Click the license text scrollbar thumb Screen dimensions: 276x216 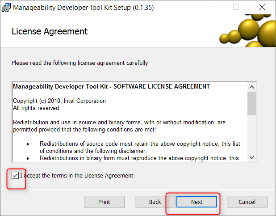(x=251, y=103)
